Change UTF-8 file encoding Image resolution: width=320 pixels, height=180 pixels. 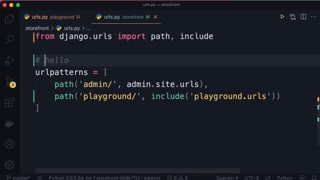tap(251, 178)
